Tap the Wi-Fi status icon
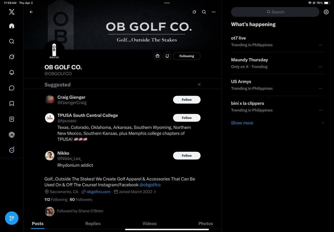 tap(310, 3)
